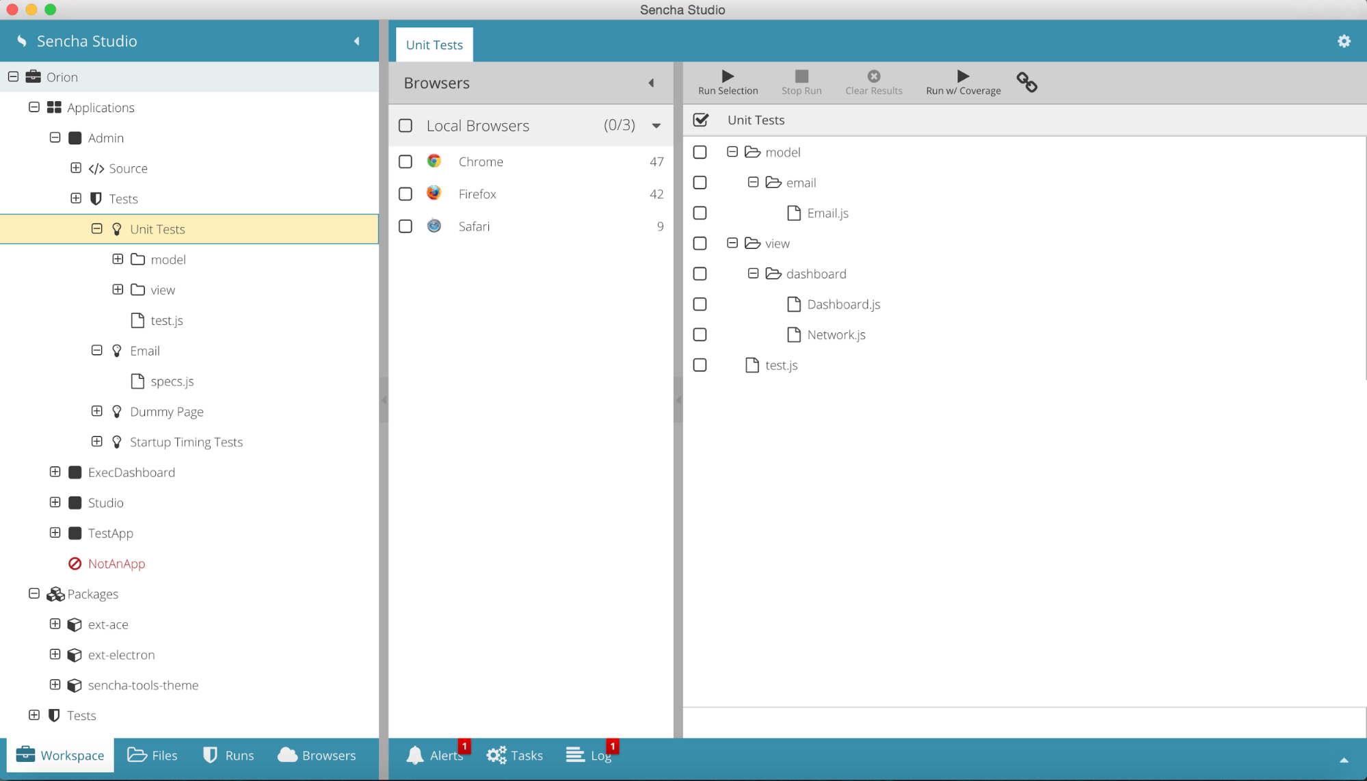Collapse the Packages tree node
Viewport: 1367px width, 781px height.
34,594
